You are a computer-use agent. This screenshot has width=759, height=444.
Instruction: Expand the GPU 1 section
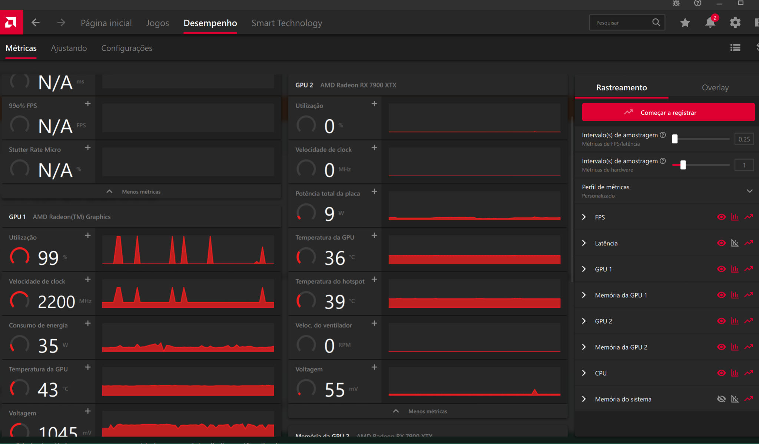(584, 269)
